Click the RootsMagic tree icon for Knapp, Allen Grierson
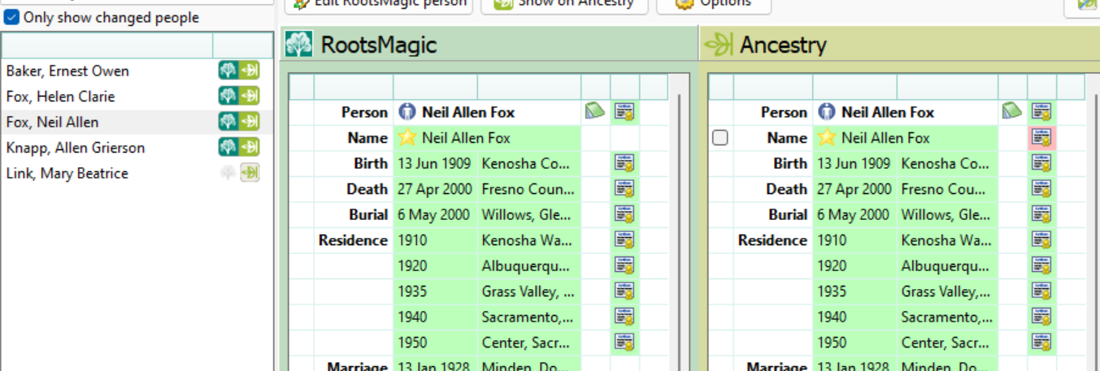 [x=228, y=148]
